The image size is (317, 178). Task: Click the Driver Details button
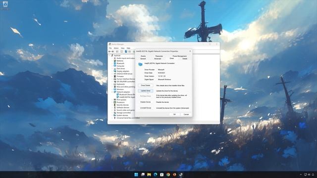coord(146,86)
